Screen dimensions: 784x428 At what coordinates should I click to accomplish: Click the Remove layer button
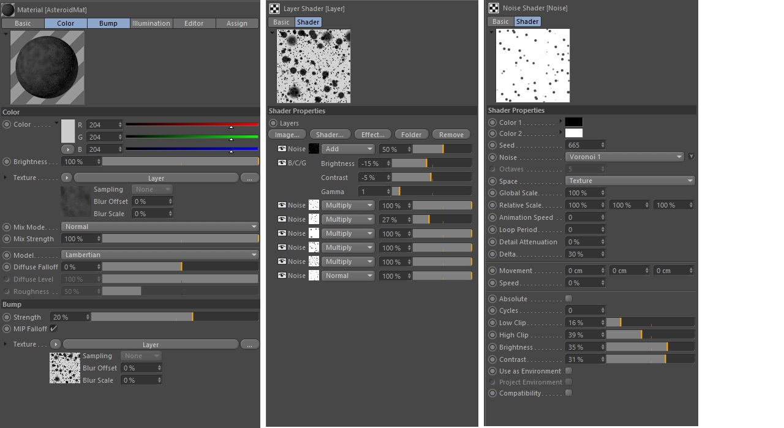451,135
